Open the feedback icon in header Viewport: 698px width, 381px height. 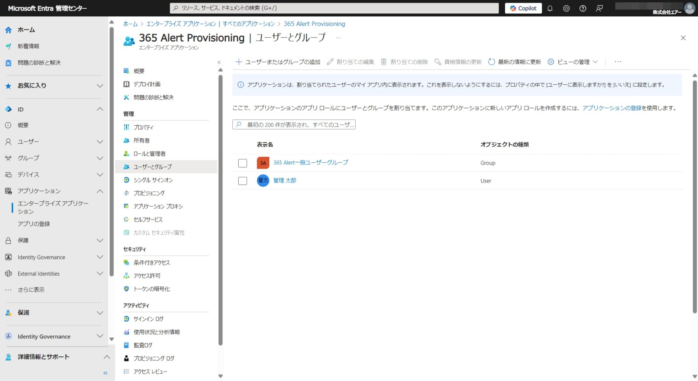(599, 8)
